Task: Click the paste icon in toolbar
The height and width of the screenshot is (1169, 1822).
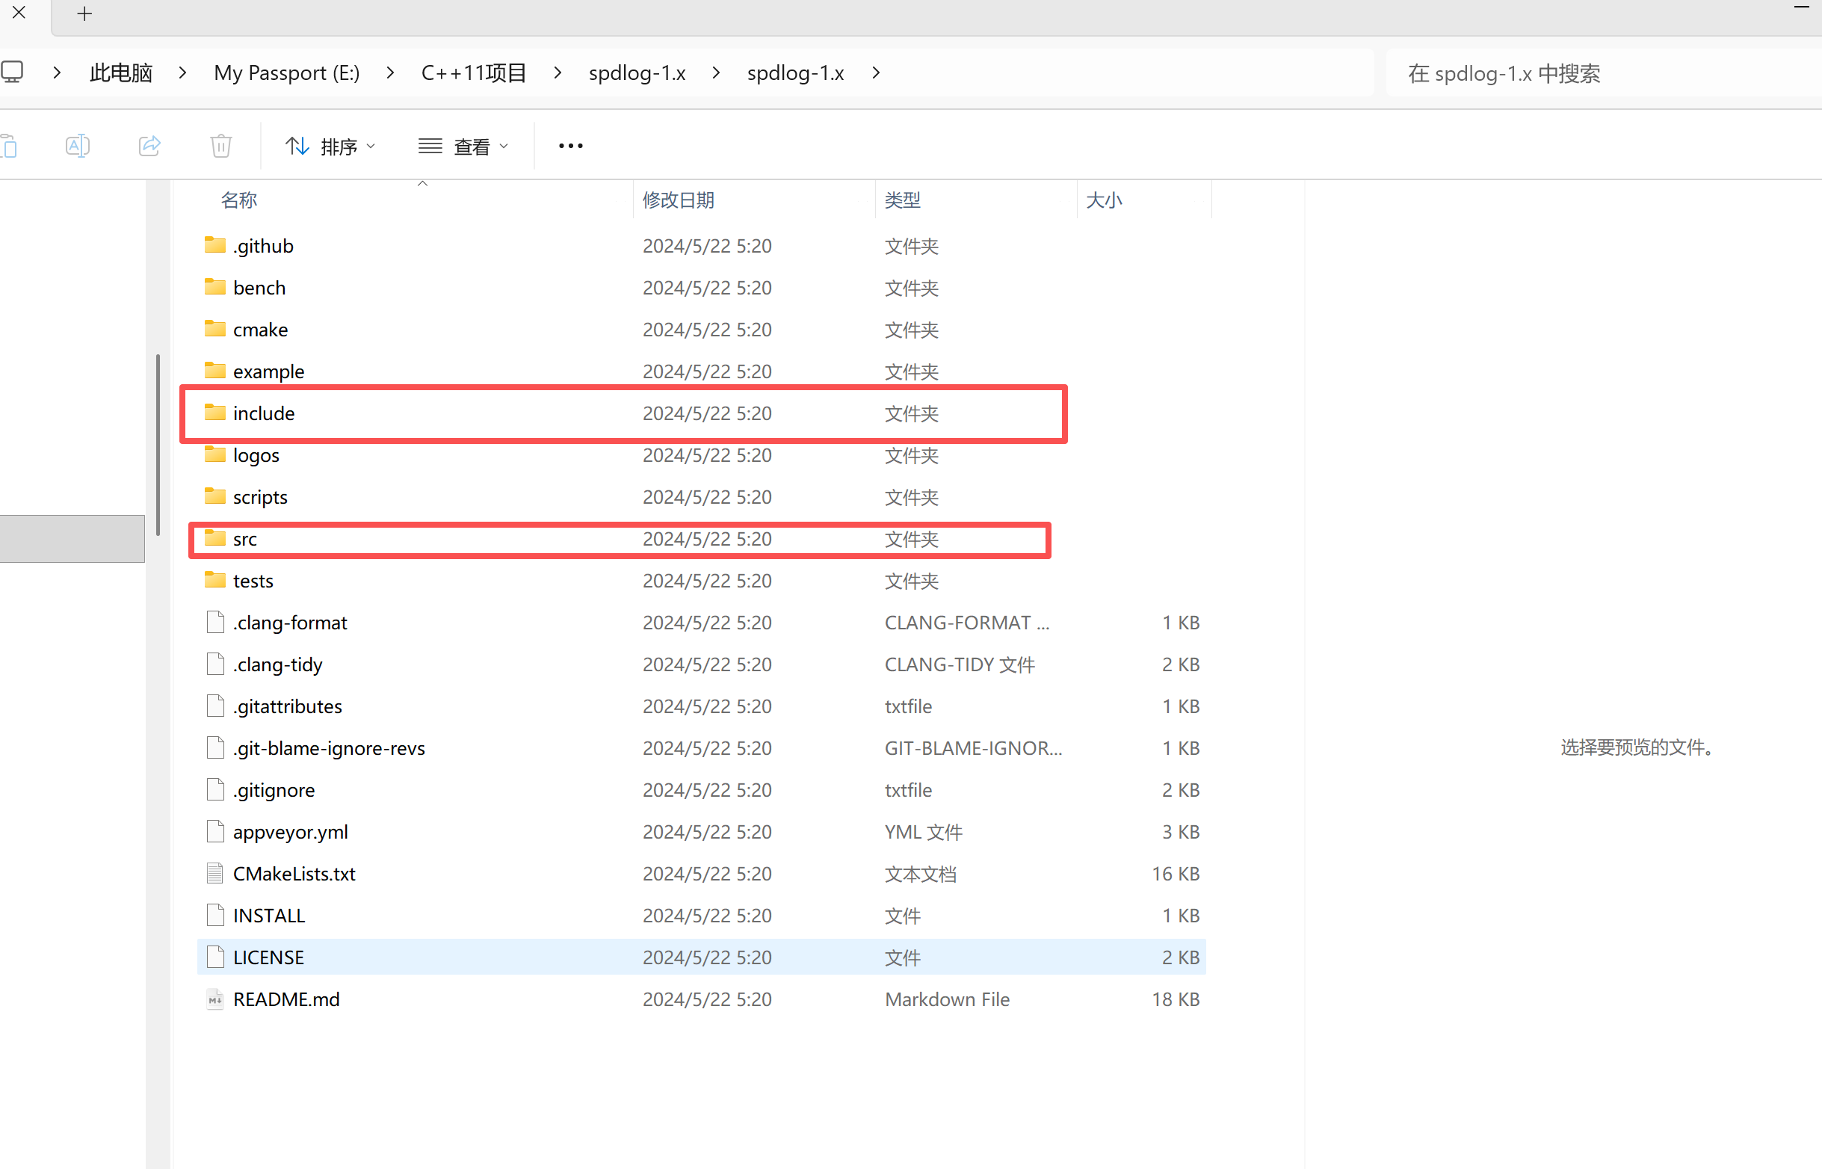Action: pos(10,146)
